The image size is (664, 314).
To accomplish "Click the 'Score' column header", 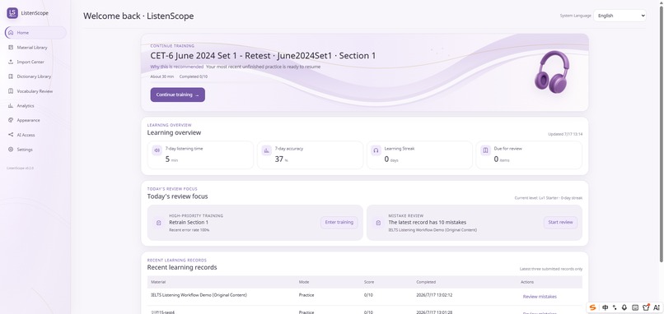I will tap(369, 282).
